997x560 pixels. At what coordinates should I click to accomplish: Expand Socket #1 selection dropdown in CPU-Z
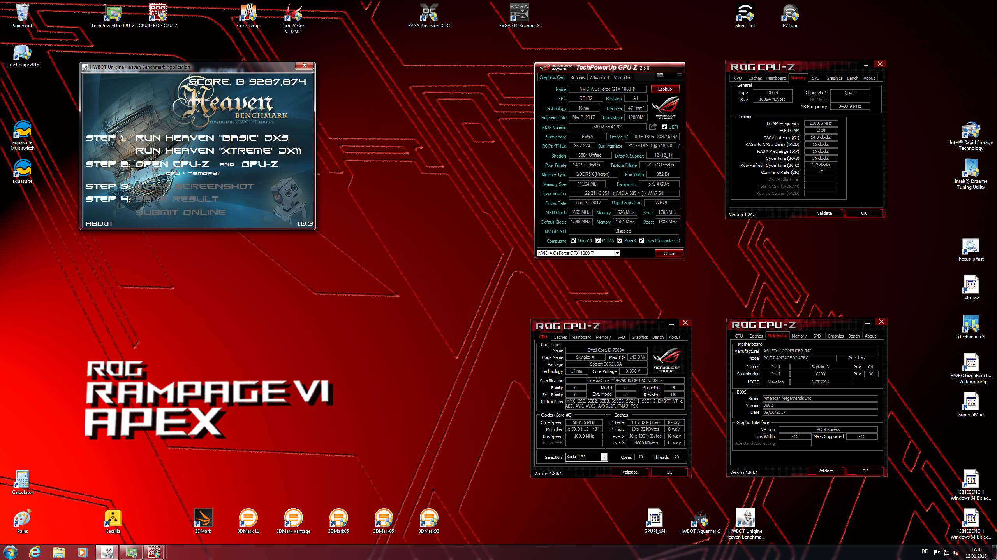(604, 457)
